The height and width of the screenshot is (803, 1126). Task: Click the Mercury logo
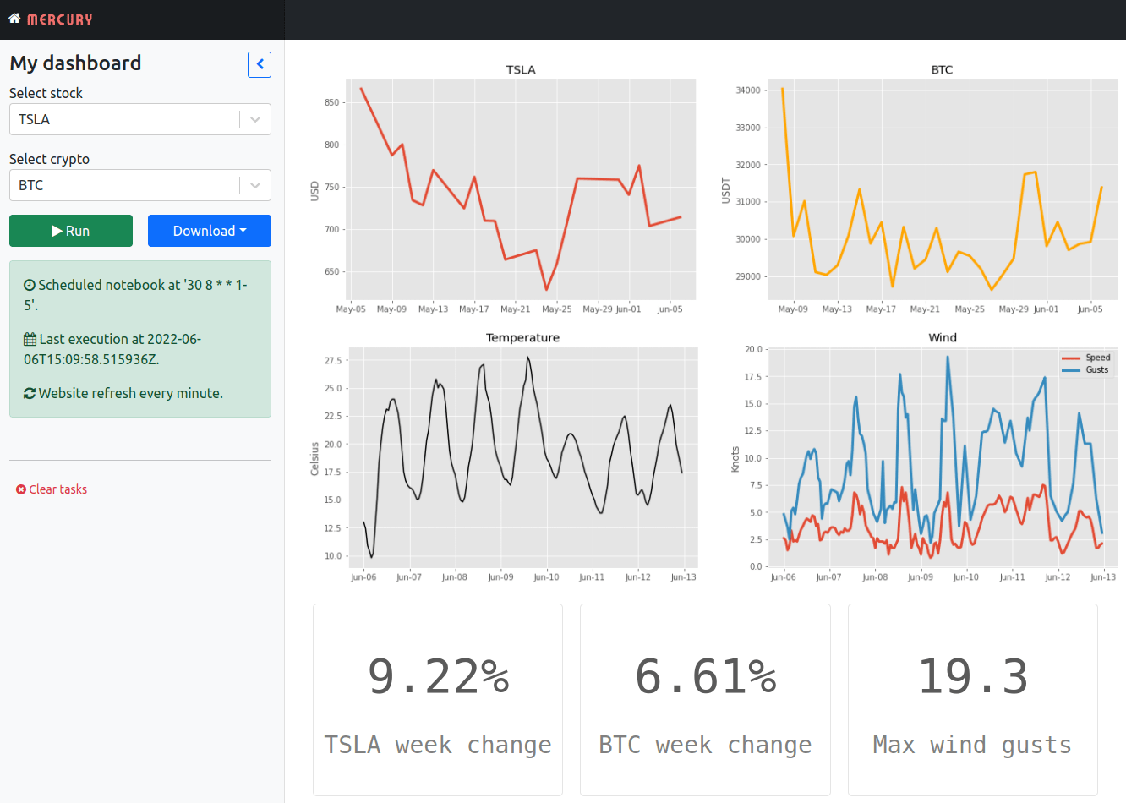[x=57, y=19]
